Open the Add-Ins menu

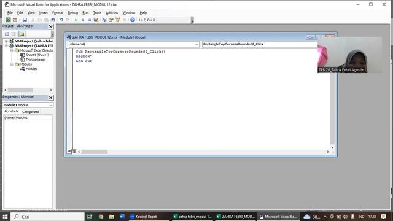(x=112, y=12)
